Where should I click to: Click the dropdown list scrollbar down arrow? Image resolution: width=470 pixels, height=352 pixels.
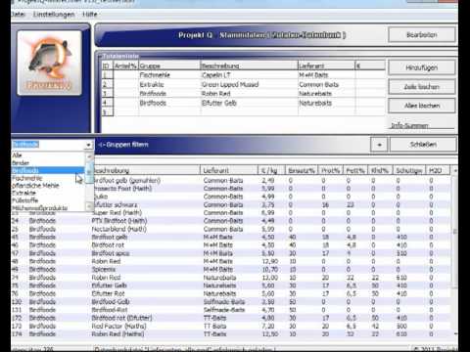tap(89, 206)
